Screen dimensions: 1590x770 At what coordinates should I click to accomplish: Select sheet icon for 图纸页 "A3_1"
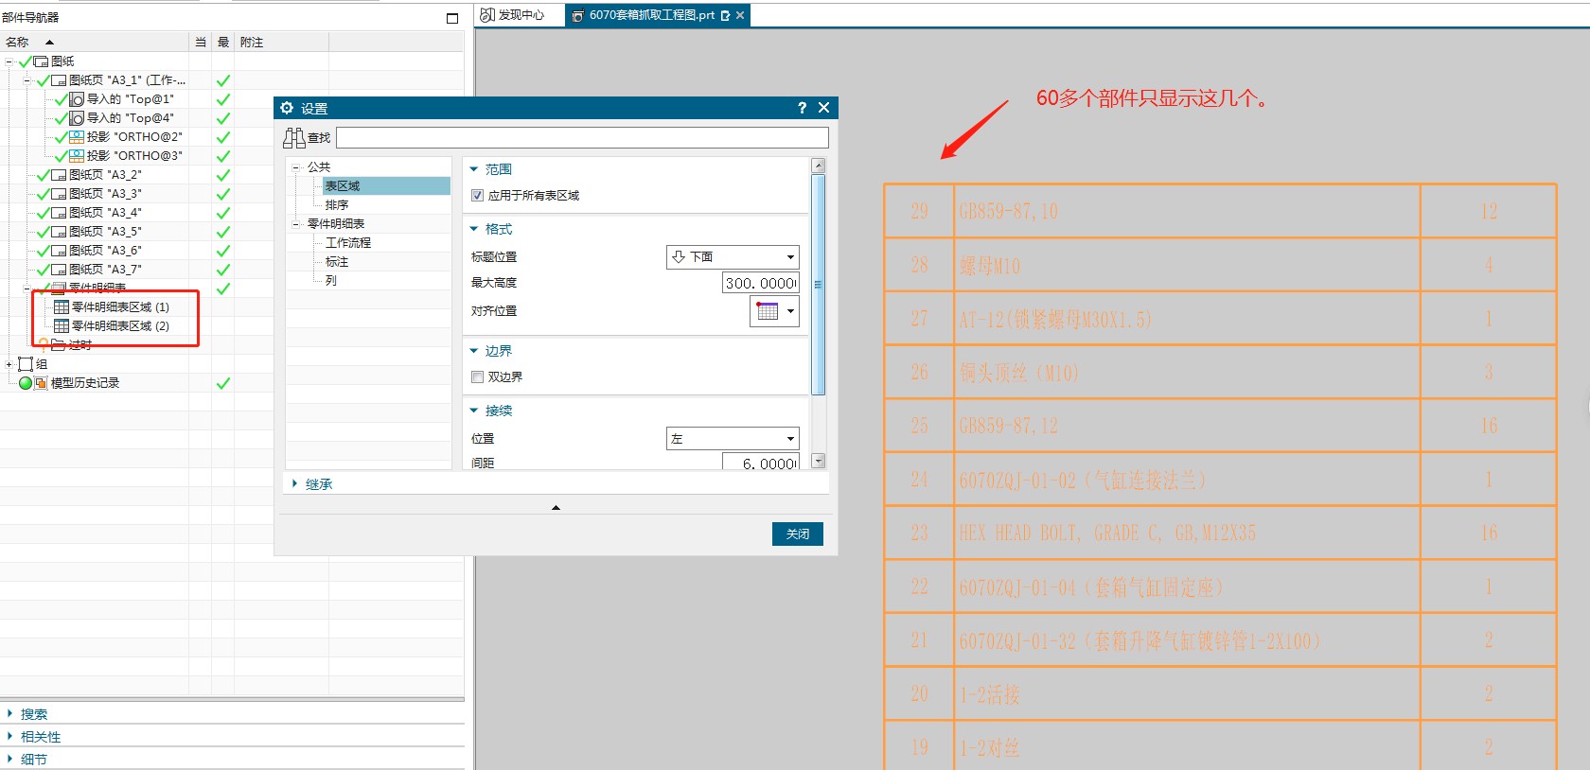59,80
